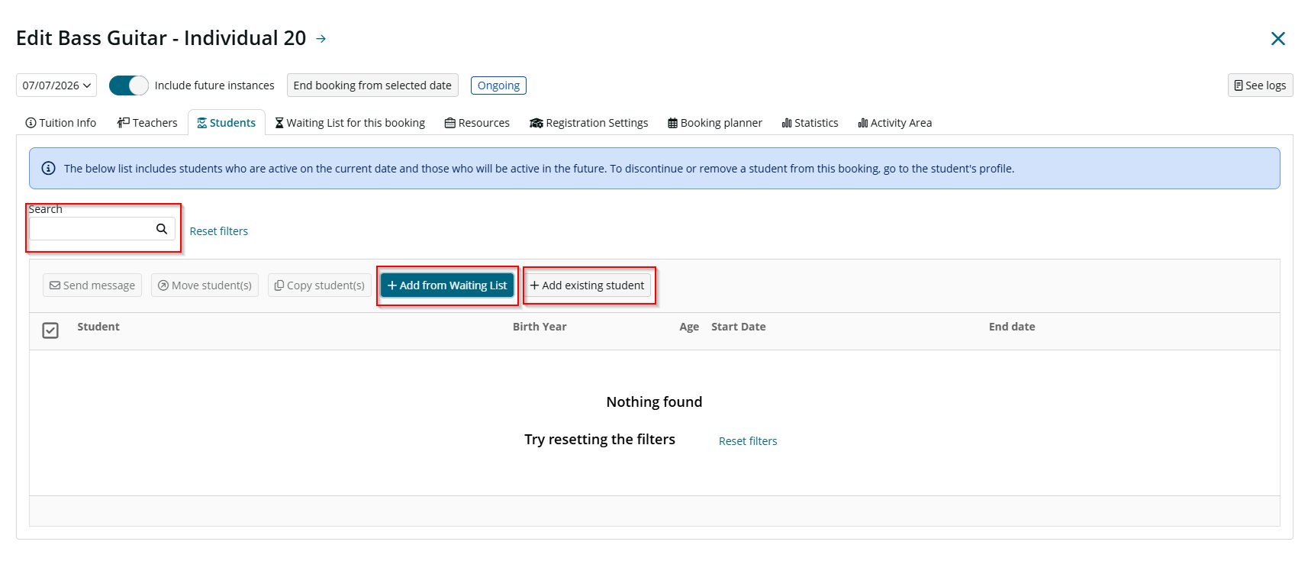
Task: Click the Send message button
Action: click(92, 285)
